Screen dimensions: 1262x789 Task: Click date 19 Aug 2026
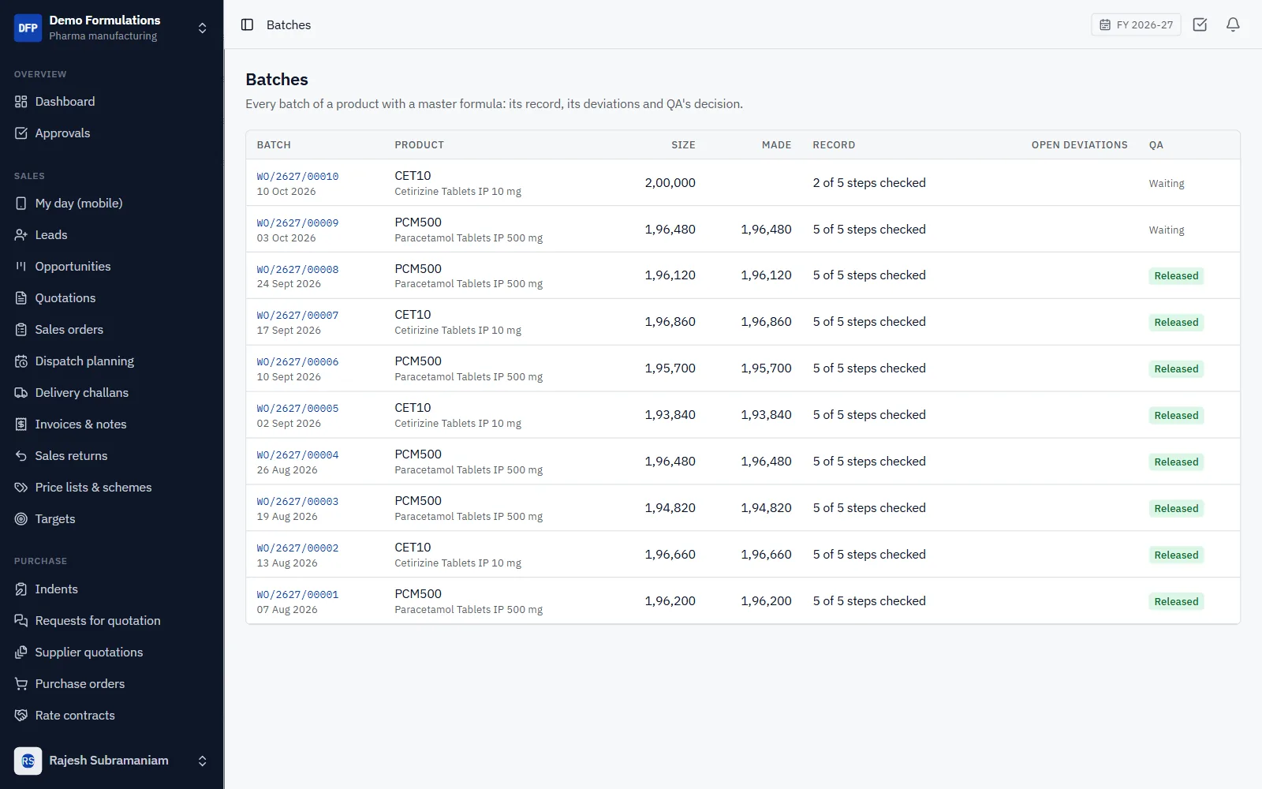click(x=287, y=517)
